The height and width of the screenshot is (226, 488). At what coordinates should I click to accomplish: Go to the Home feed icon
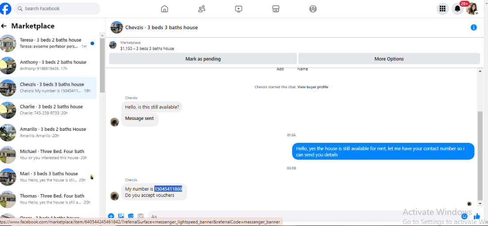pos(164,9)
